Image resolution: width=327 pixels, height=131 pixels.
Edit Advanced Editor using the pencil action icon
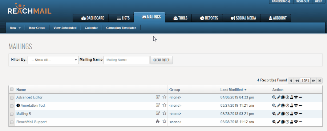[x=278, y=97]
